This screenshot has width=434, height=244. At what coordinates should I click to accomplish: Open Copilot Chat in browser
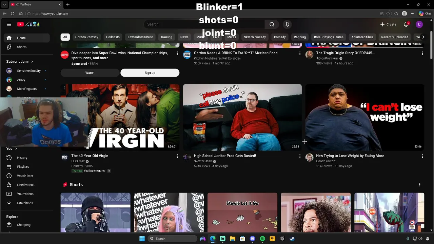coord(425,14)
